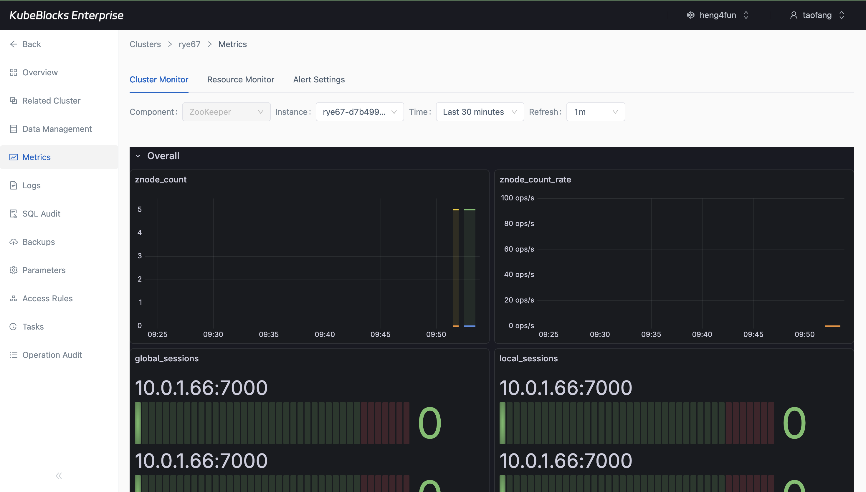Open the Parameters sidebar section
This screenshot has height=492, width=866.
pos(44,270)
